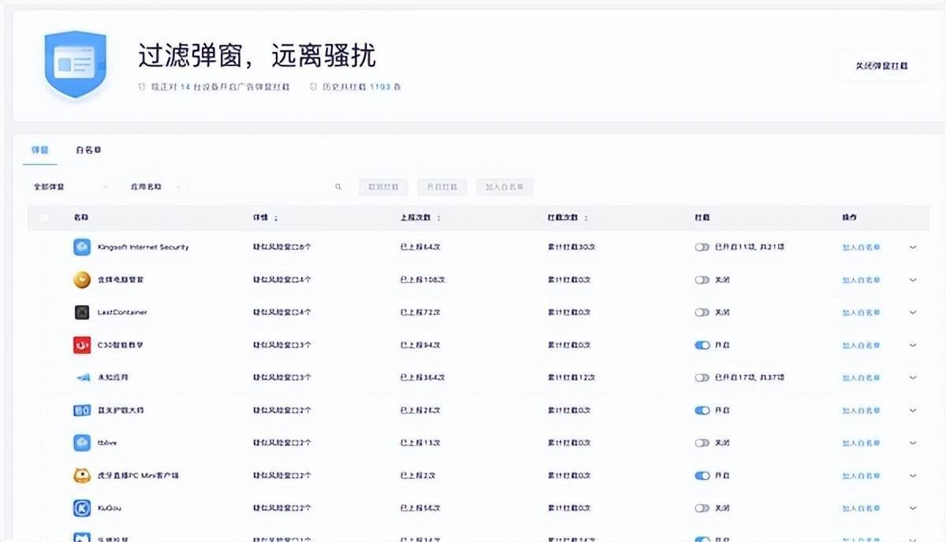Click the search magnifier icon
This screenshot has height=542, width=946.
pos(338,187)
